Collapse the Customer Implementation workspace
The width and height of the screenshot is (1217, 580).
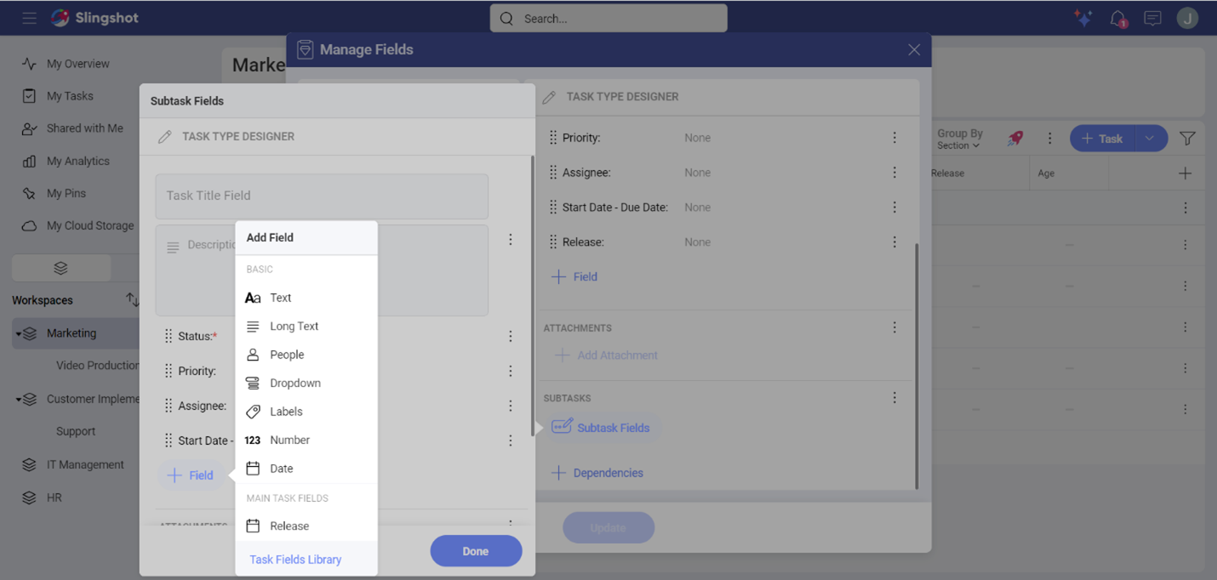(x=18, y=399)
